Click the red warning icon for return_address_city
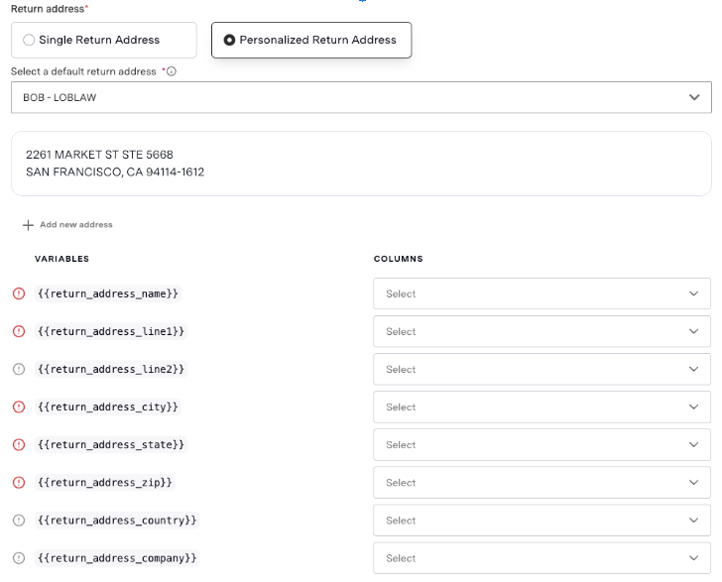The width and height of the screenshot is (722, 582). pyautogui.click(x=19, y=407)
